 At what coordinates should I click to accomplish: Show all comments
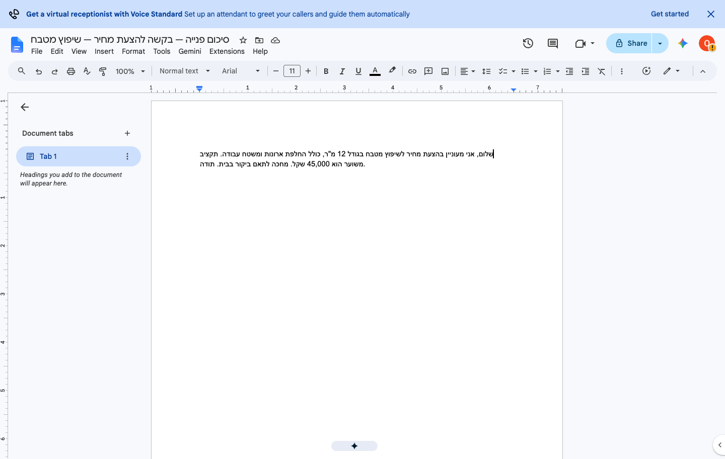coord(553,43)
